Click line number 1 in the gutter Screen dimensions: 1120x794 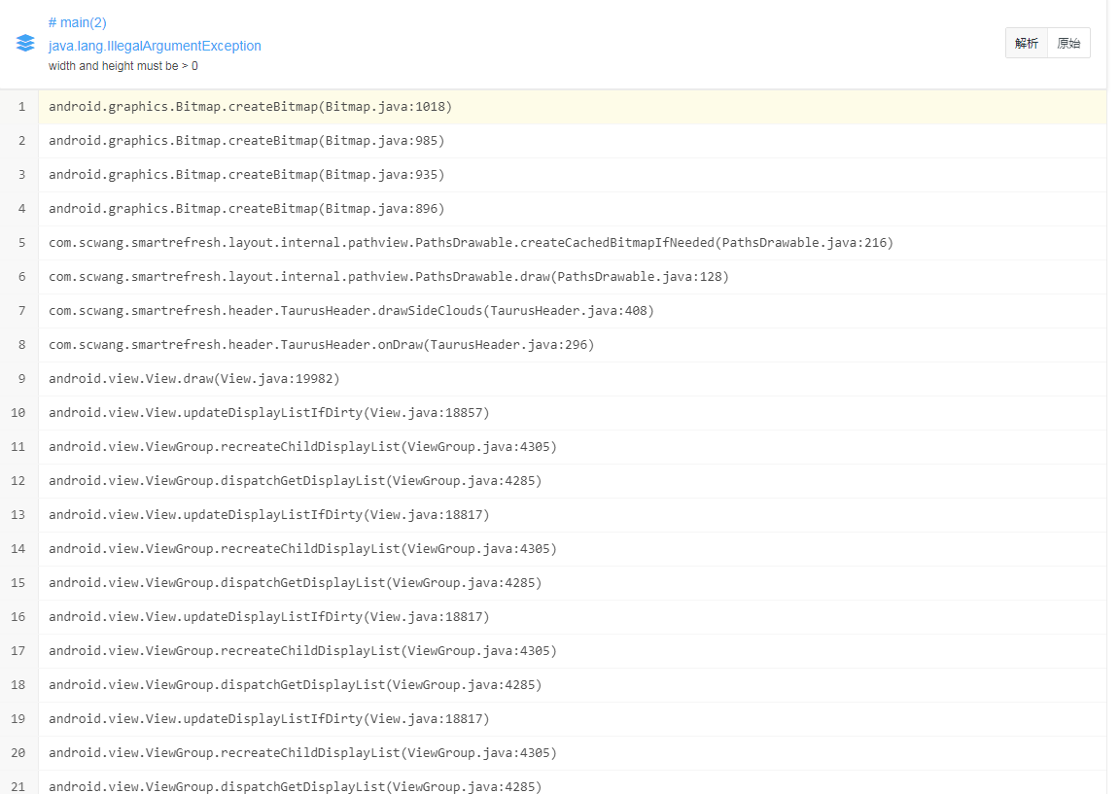click(21, 107)
